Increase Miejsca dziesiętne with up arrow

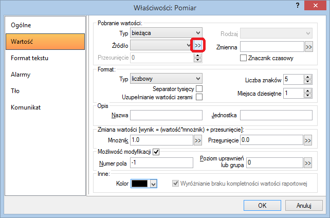308,91
